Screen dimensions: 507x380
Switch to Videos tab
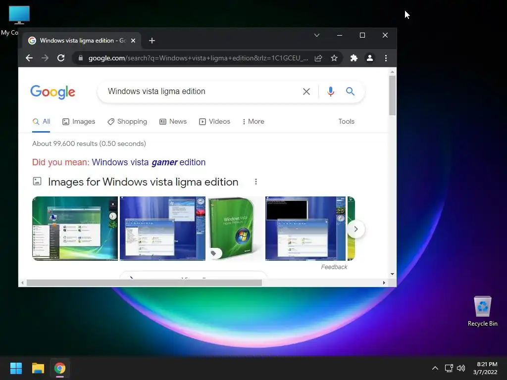214,122
